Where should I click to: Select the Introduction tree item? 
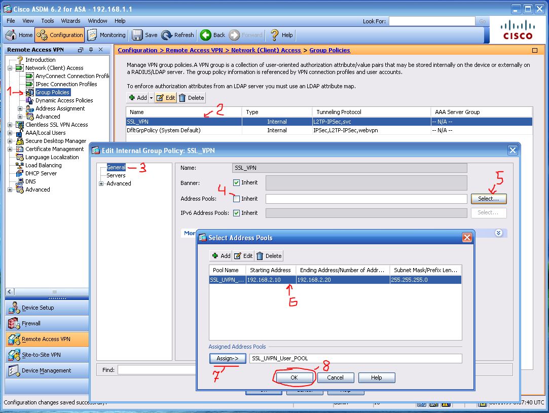[x=40, y=60]
